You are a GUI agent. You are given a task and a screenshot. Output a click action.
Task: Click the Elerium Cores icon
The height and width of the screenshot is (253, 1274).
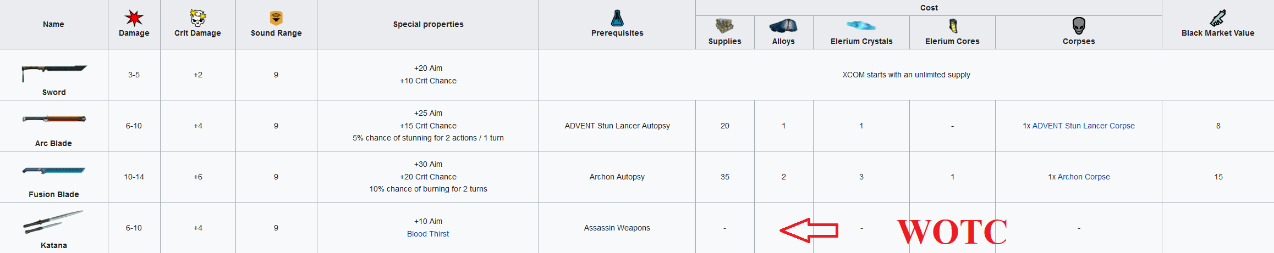tap(953, 26)
